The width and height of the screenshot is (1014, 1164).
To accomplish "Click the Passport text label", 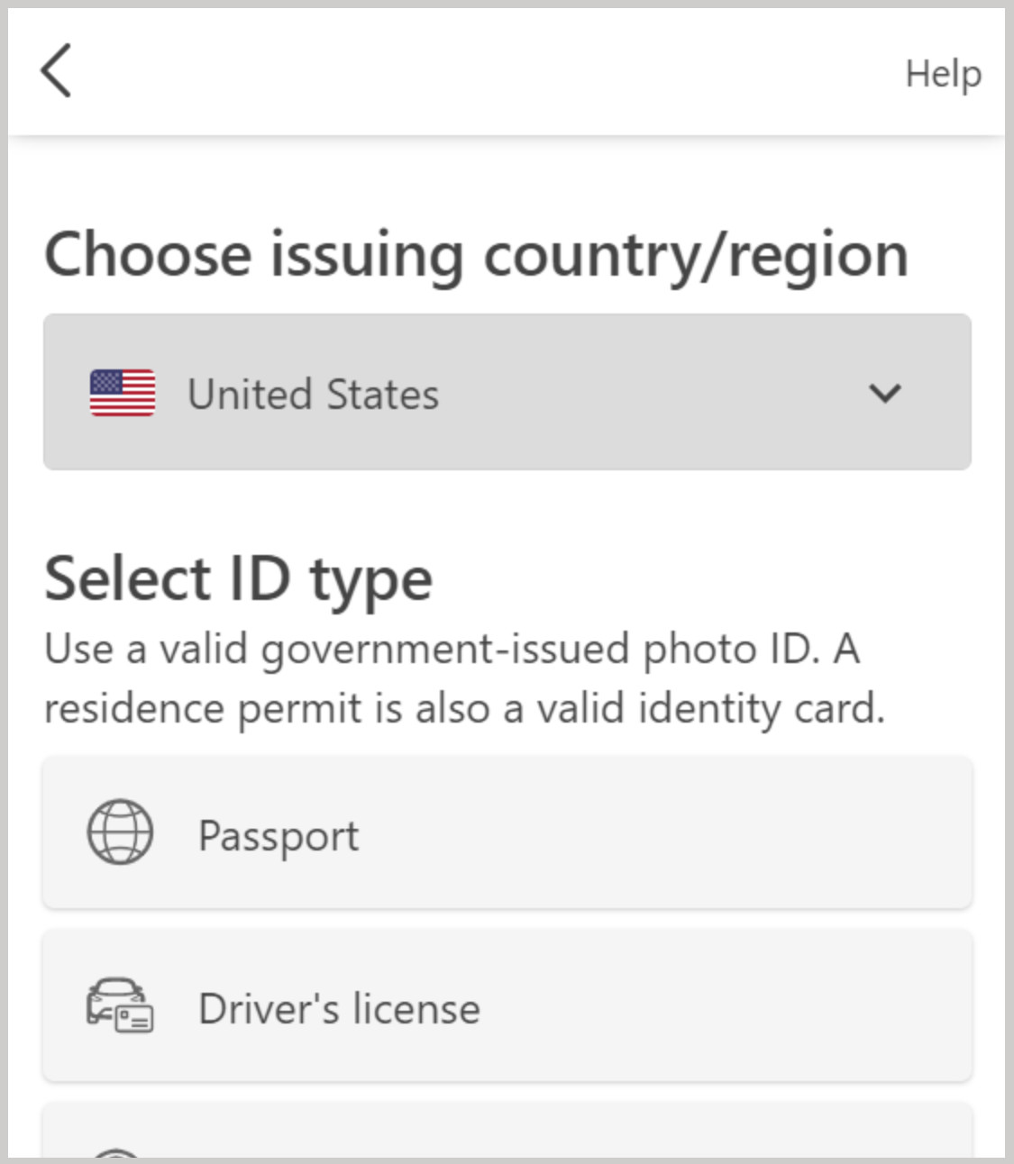I will pyautogui.click(x=279, y=836).
